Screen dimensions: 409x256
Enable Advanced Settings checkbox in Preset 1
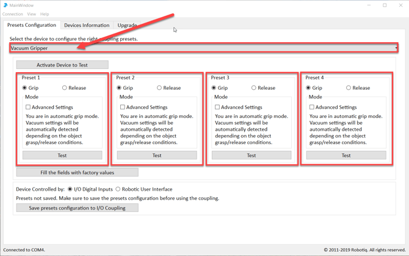coord(28,107)
